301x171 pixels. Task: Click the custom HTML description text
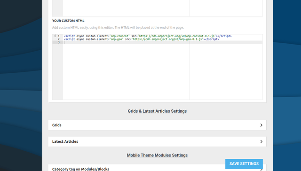click(x=118, y=27)
